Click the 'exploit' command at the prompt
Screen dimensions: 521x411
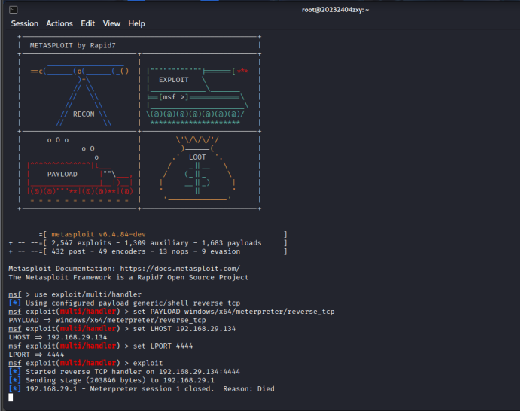click(x=148, y=363)
